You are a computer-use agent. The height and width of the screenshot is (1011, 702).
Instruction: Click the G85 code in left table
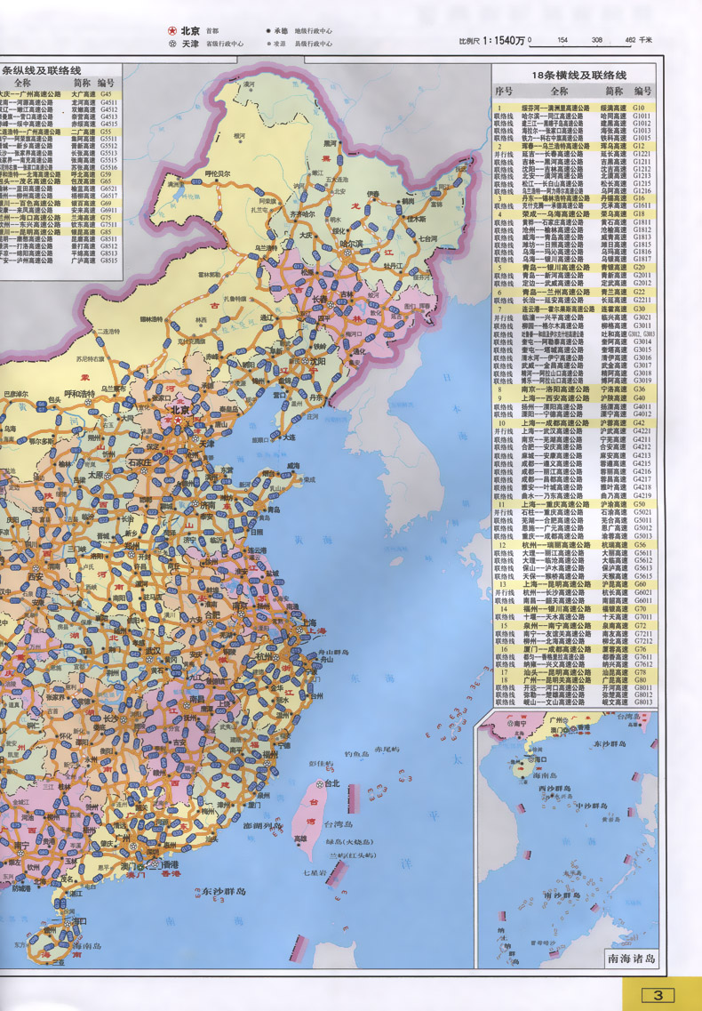pyautogui.click(x=106, y=231)
